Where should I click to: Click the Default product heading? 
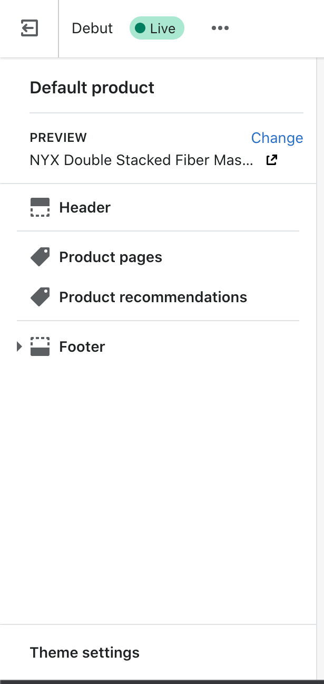[92, 88]
